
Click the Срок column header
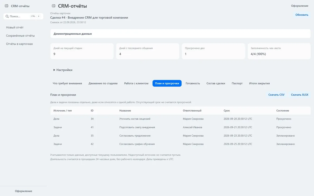227,111
